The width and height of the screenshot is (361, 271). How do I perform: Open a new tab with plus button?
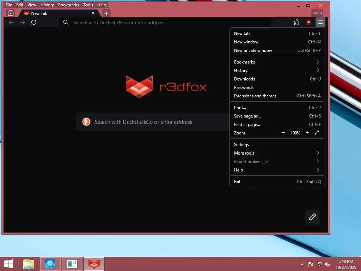(x=106, y=13)
